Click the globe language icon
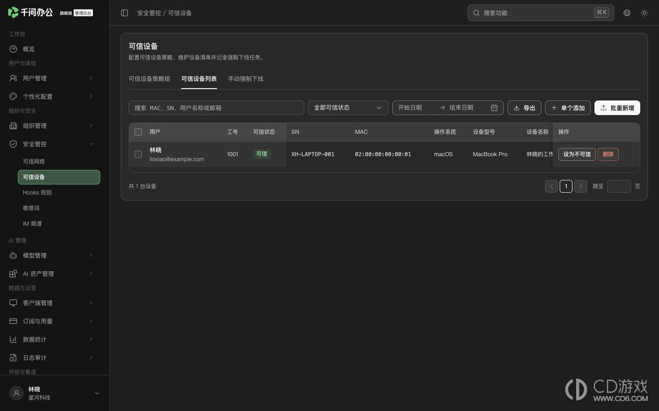Screen dimensions: 659x411 (627, 13)
